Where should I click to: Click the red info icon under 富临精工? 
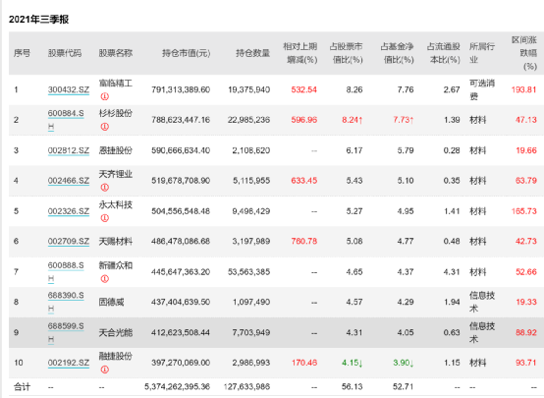pos(104,96)
